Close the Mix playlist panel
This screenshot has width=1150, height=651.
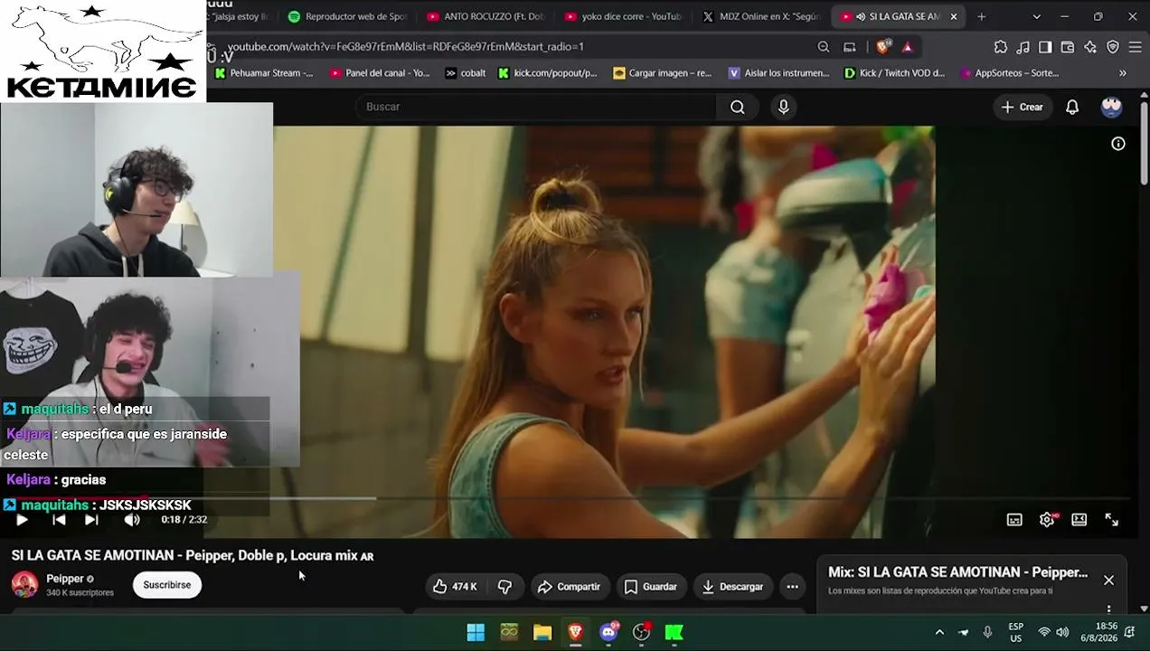click(x=1108, y=580)
